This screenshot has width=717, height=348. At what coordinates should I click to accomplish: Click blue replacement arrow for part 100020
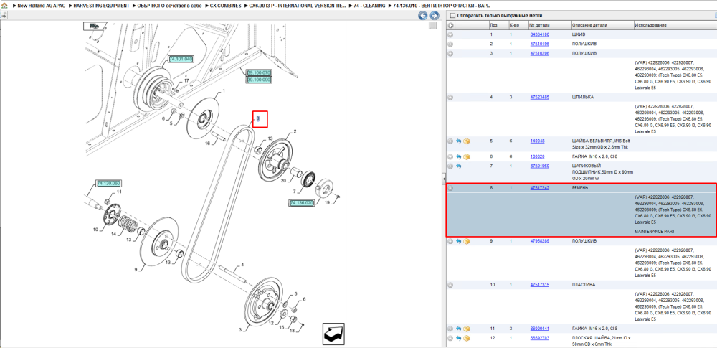pos(459,156)
